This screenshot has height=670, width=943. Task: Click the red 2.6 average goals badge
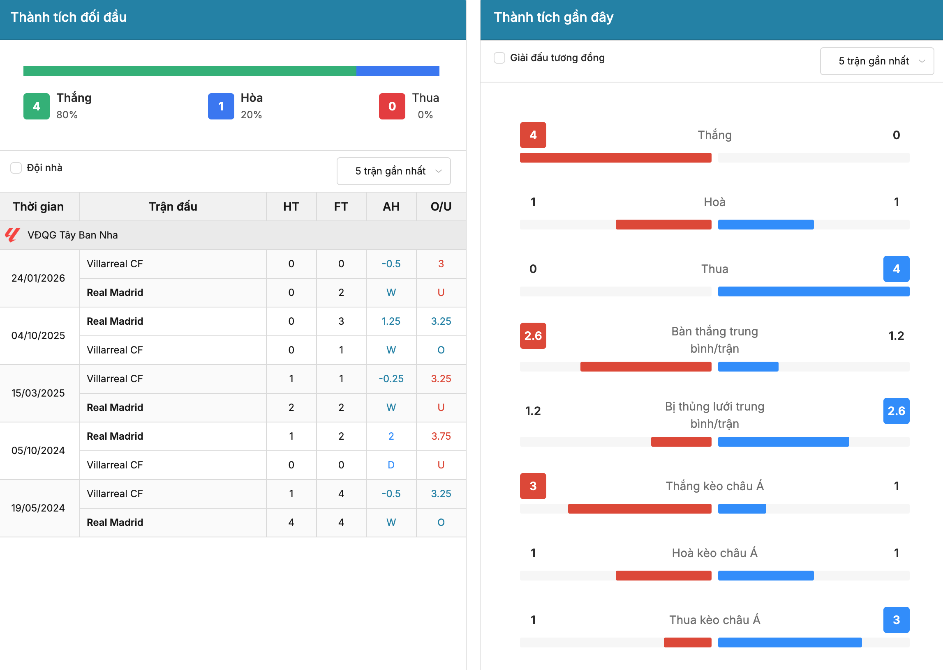(x=533, y=336)
